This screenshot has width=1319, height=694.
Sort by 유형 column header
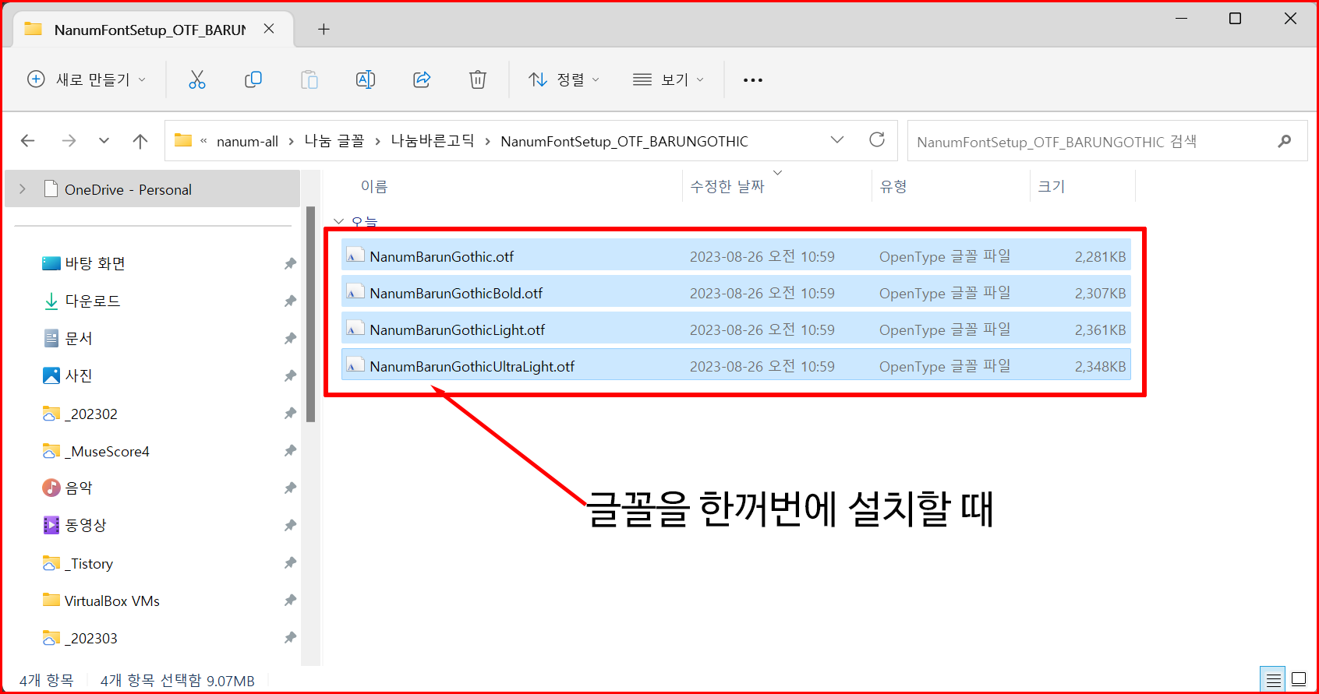pyautogui.click(x=893, y=186)
